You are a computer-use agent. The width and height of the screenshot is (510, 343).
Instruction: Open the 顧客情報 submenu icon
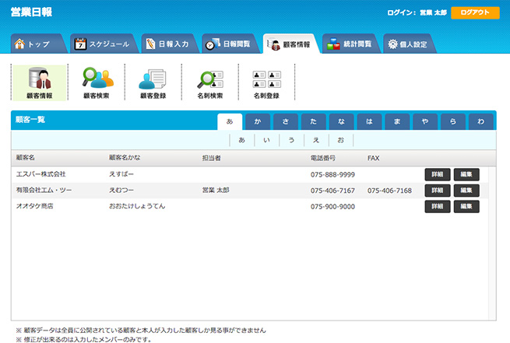pos(40,82)
